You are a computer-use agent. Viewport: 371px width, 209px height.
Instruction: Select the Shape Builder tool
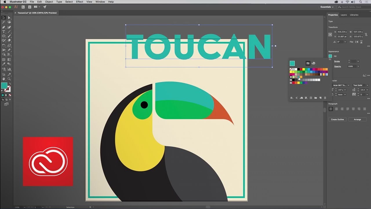coord(4,54)
